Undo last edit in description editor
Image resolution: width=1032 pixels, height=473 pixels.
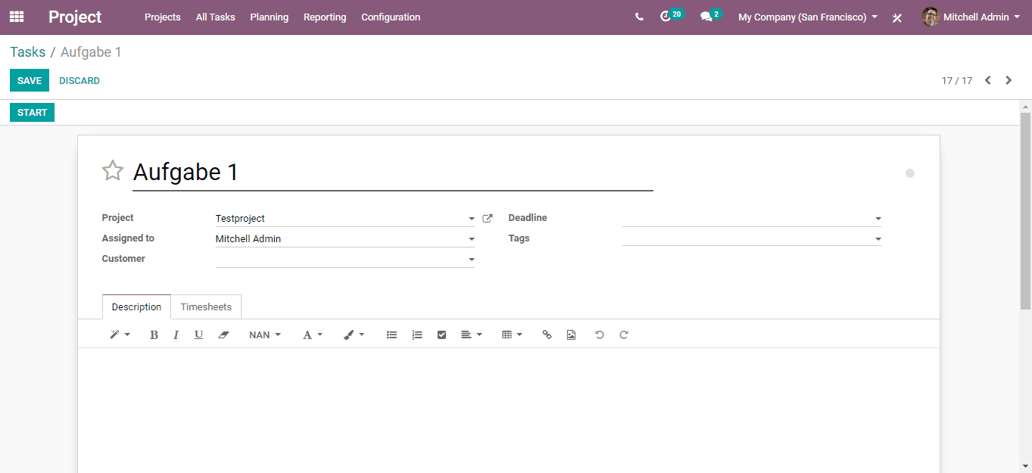600,335
